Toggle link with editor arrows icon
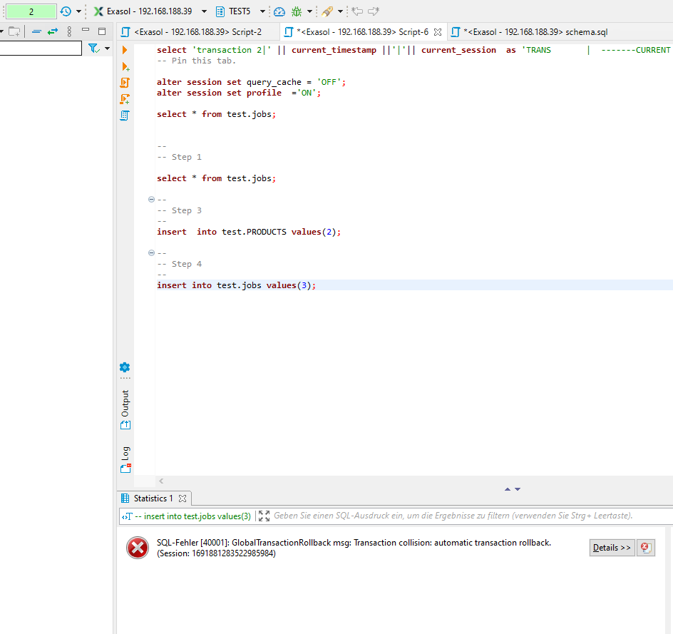The image size is (673, 634). point(53,31)
